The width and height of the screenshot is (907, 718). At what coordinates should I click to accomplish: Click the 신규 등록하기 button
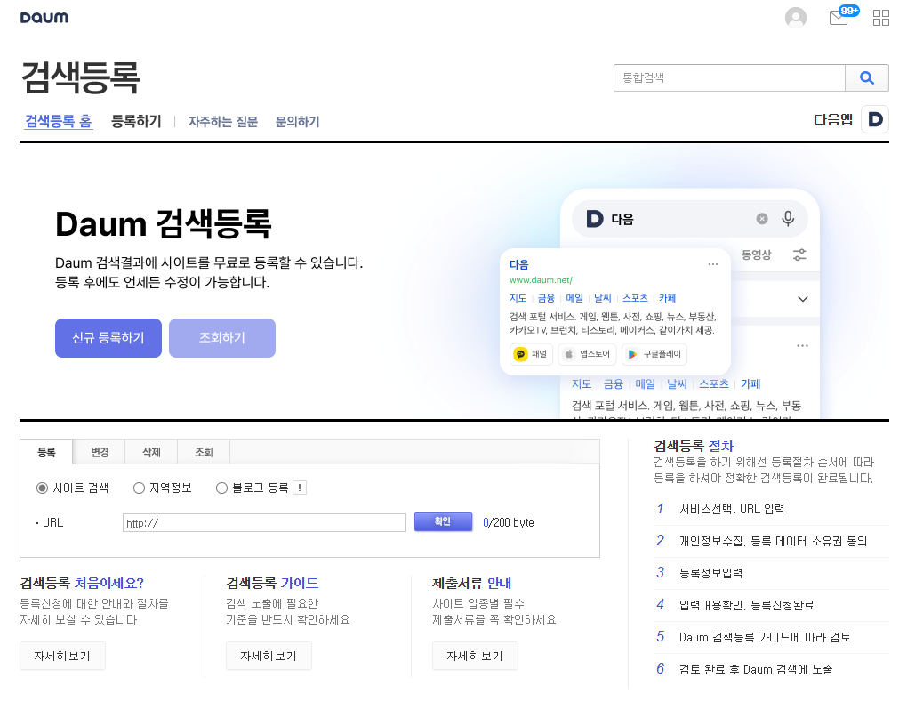pos(108,338)
